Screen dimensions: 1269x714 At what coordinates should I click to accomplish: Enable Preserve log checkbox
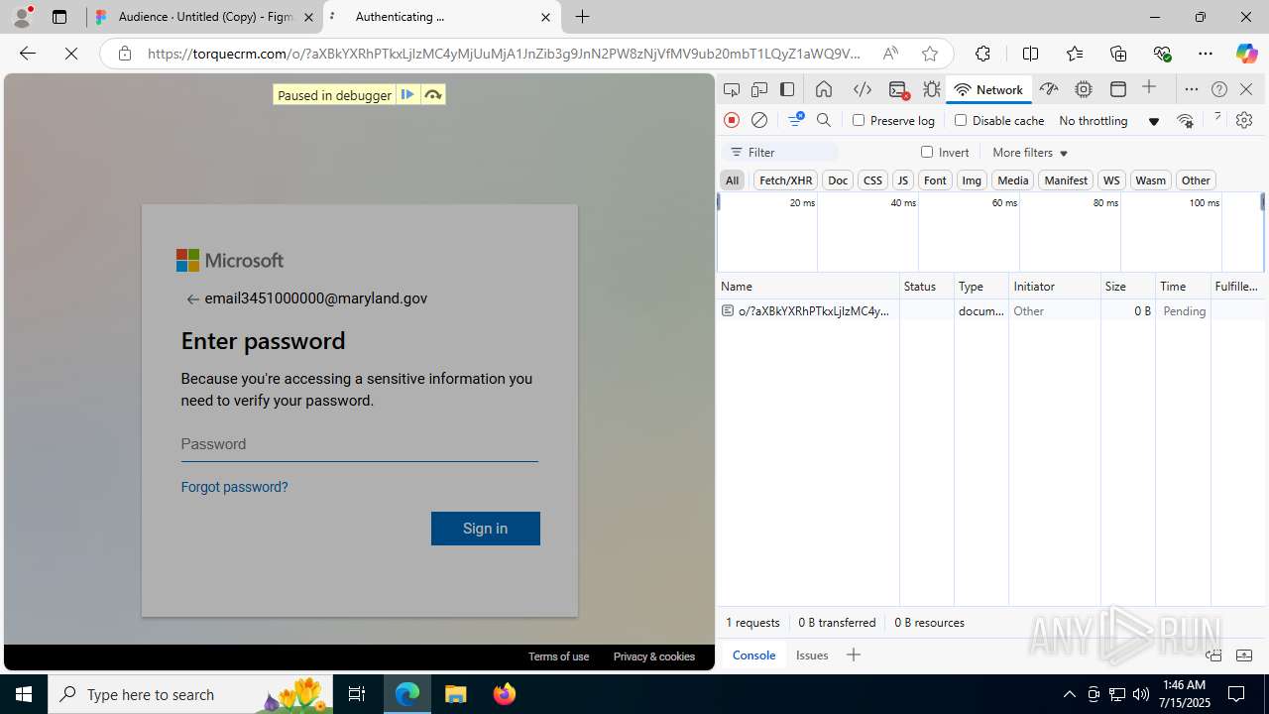tap(859, 120)
